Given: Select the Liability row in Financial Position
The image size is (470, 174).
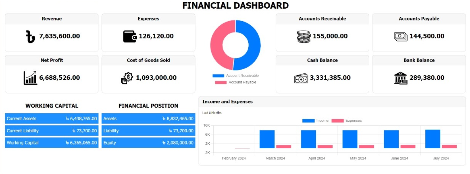Looking at the screenshot, I should click(x=148, y=130).
